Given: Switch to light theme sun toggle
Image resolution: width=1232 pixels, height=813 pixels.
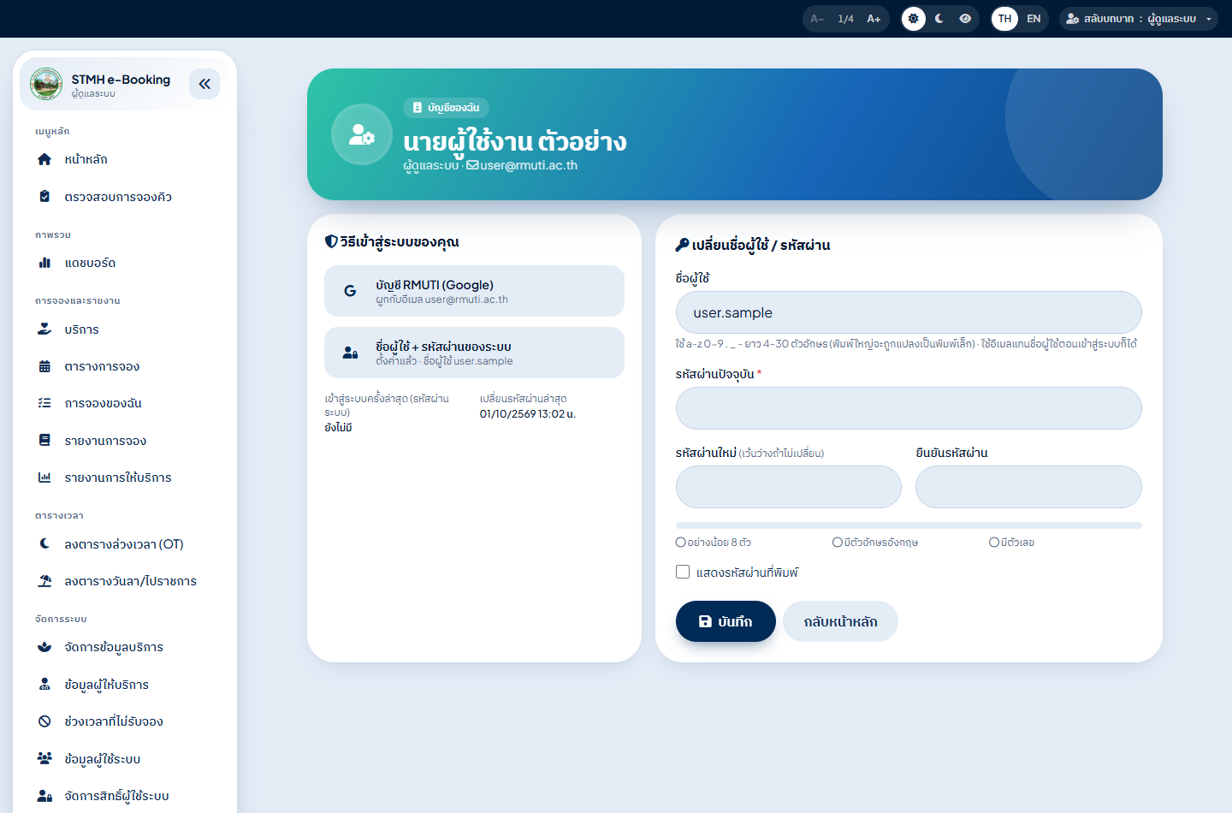Looking at the screenshot, I should pyautogui.click(x=914, y=19).
